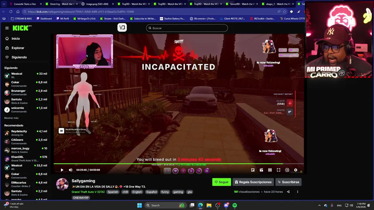Click the Seguir follow button
The image size is (374, 210).
221,182
